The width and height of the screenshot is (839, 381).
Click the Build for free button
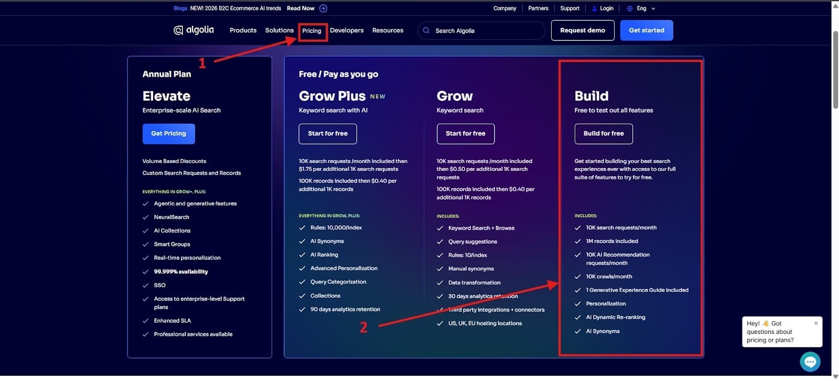point(604,134)
